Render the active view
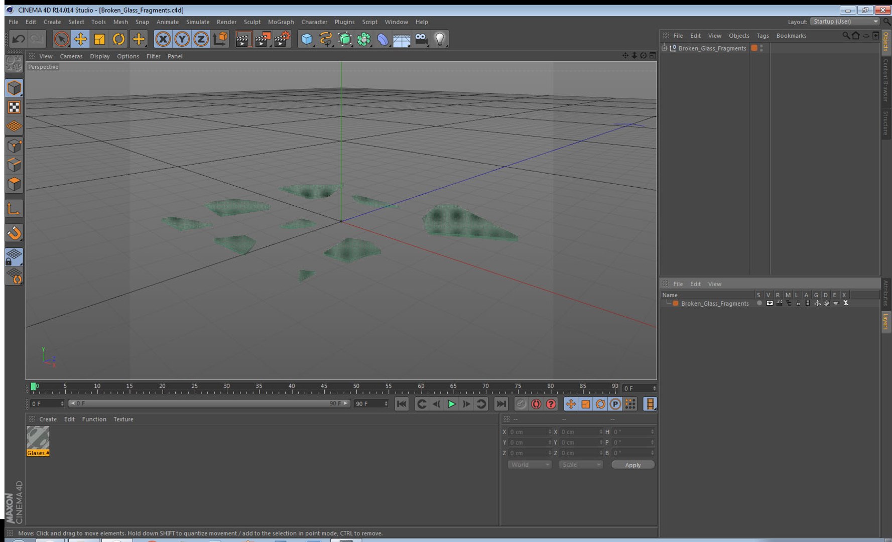Viewport: 892px width, 542px height. (243, 39)
